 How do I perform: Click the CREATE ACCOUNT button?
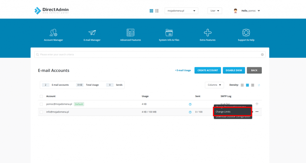click(208, 70)
